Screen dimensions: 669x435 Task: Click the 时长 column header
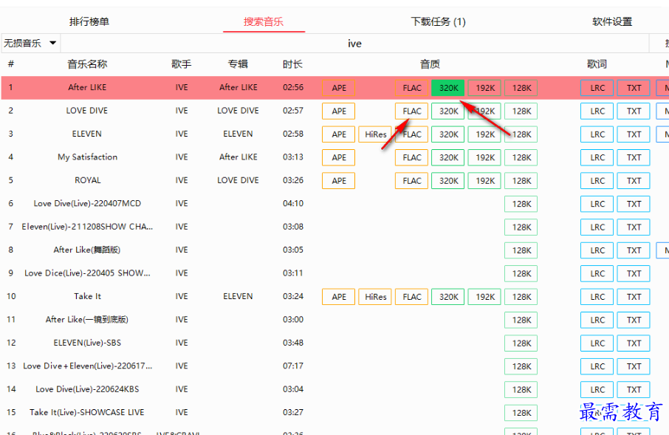tap(292, 64)
